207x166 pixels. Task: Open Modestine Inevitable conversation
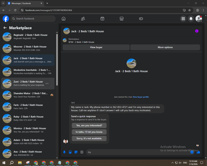point(28,72)
